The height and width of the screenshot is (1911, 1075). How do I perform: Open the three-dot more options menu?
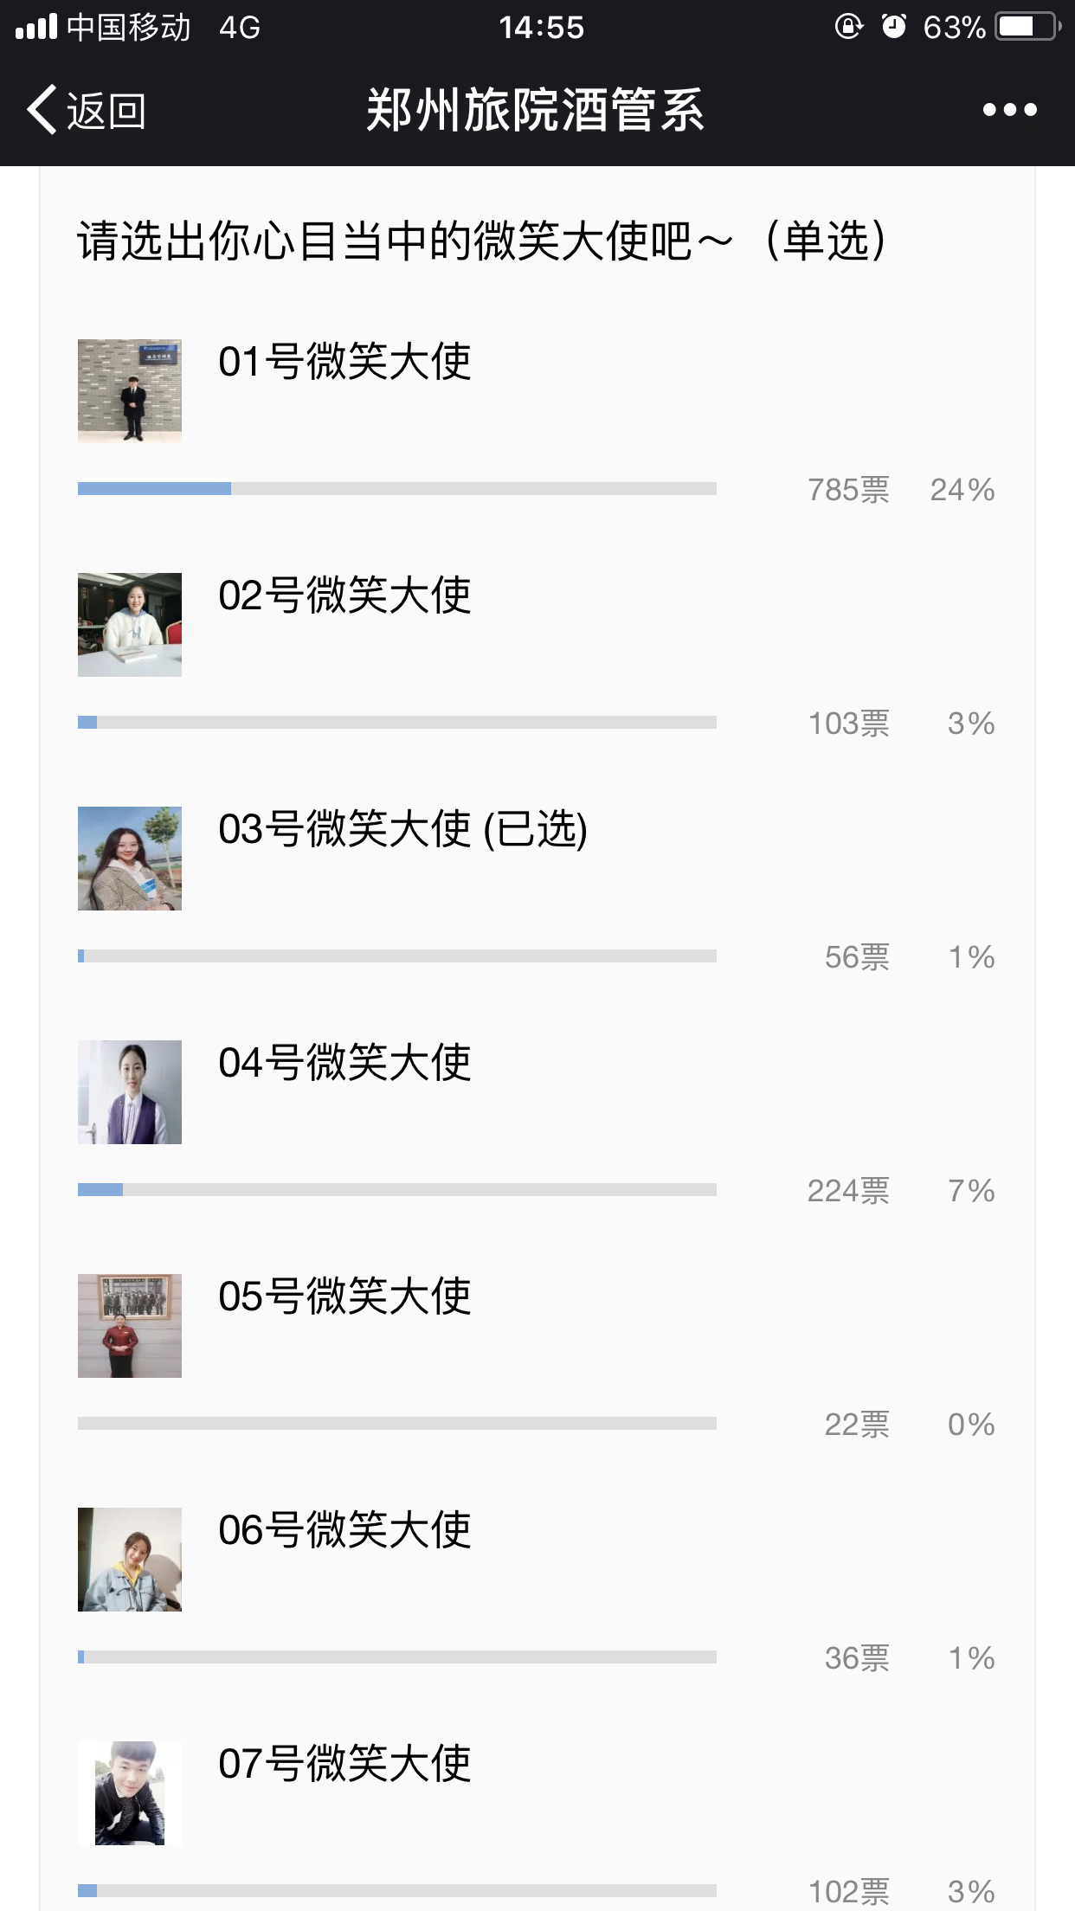[1009, 110]
